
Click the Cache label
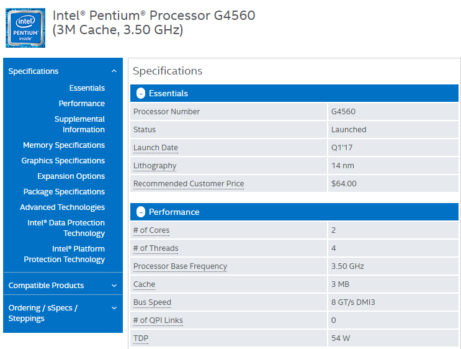pyautogui.click(x=144, y=284)
